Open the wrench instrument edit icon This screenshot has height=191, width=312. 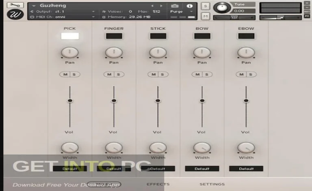tap(15, 5)
